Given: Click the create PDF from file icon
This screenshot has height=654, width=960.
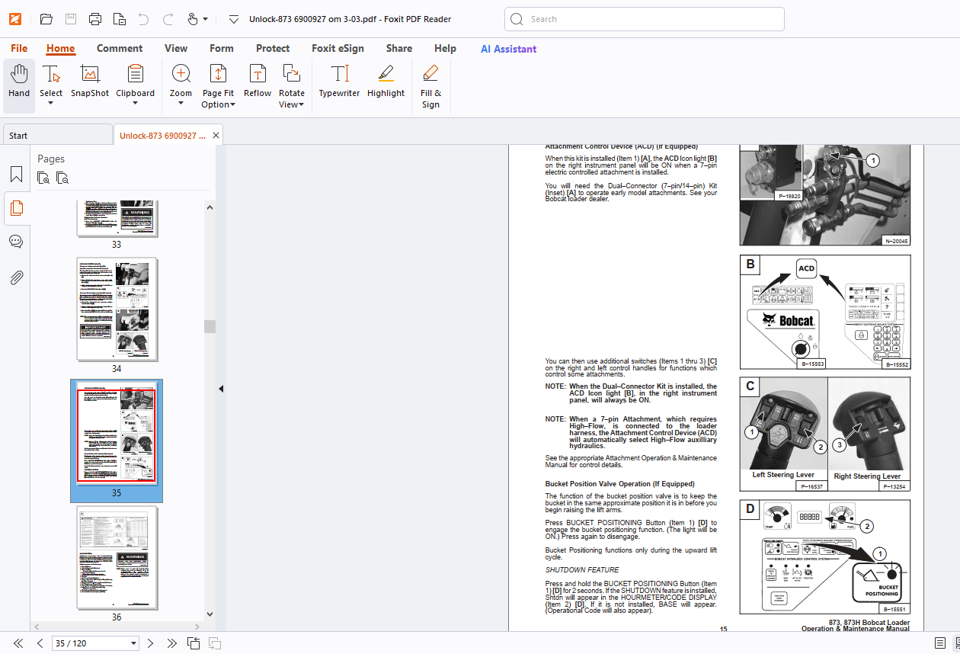Looking at the screenshot, I should (x=119, y=19).
